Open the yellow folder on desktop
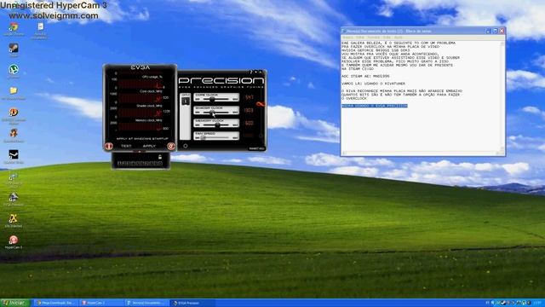 (14, 91)
